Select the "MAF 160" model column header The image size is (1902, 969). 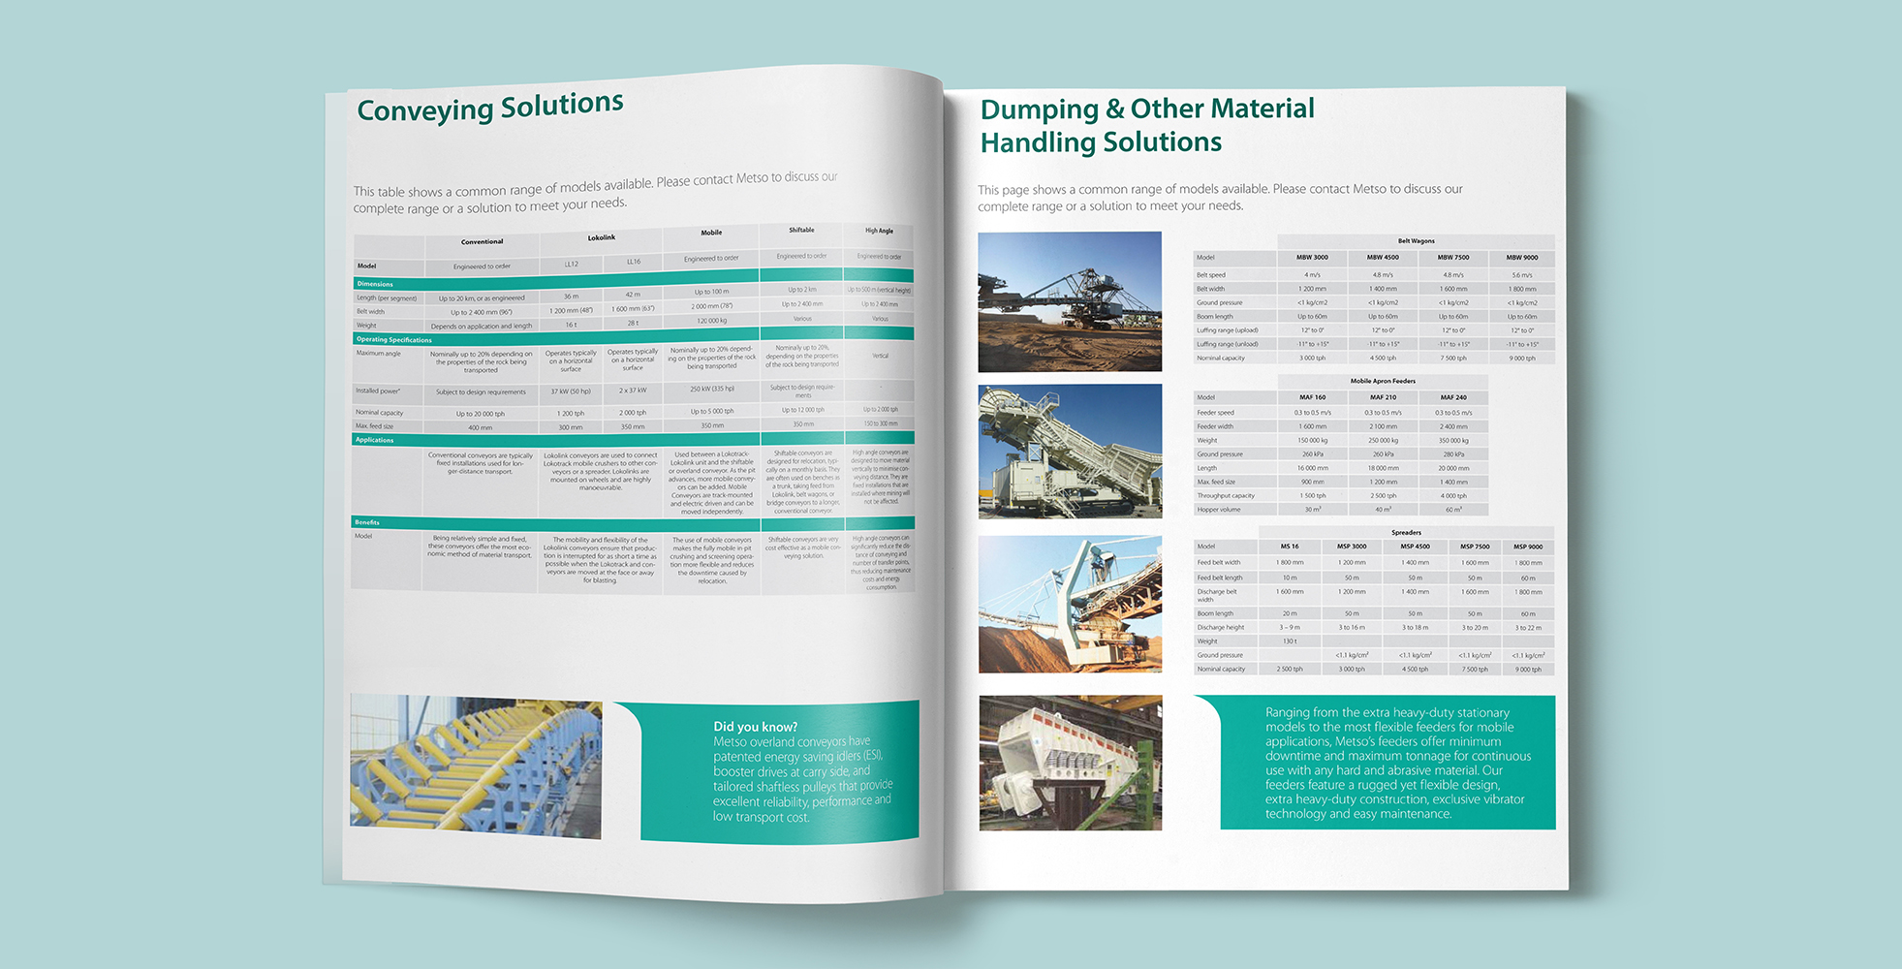tap(1312, 397)
